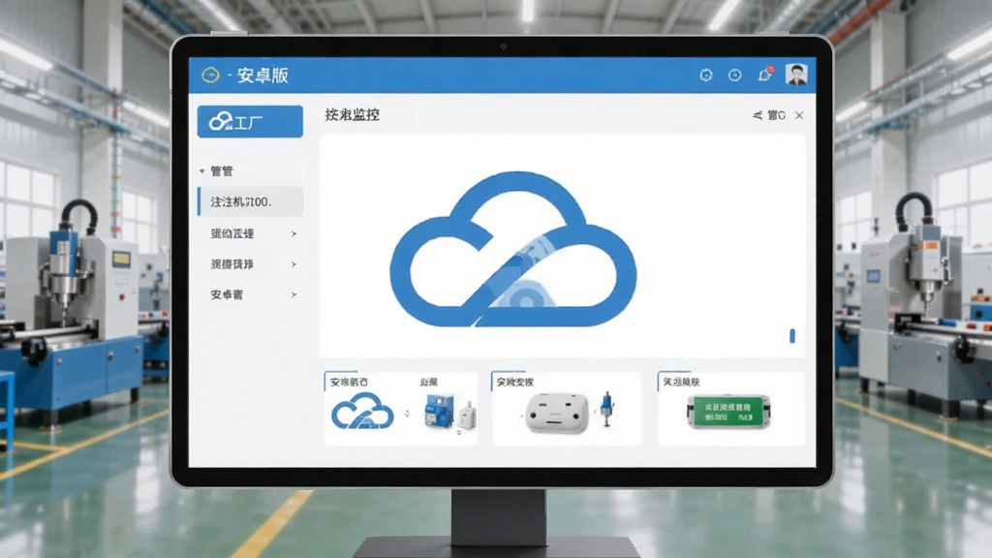This screenshot has width=992, height=558.
Task: Click the large cloud logo in the main panel
Action: (513, 249)
